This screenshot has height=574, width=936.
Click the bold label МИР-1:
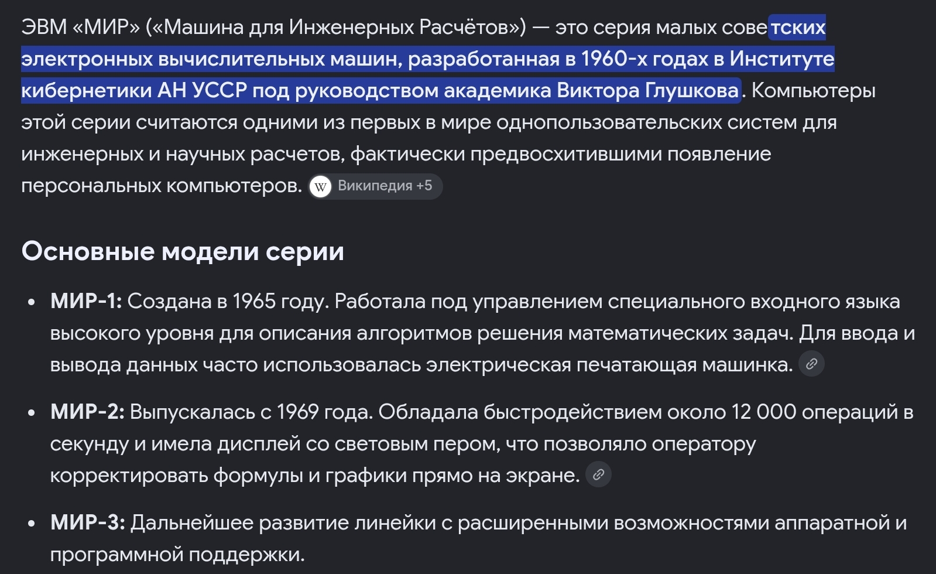86,301
